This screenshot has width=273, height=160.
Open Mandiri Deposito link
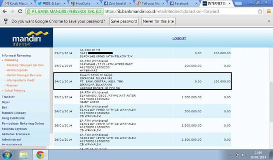(x=17, y=70)
